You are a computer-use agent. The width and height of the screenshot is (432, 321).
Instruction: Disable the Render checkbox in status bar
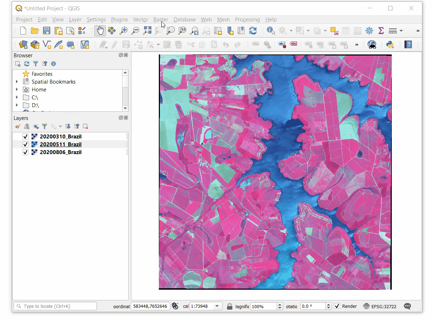click(337, 306)
